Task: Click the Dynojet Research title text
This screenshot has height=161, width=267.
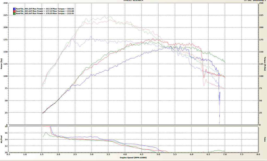Action: pyautogui.click(x=133, y=1)
